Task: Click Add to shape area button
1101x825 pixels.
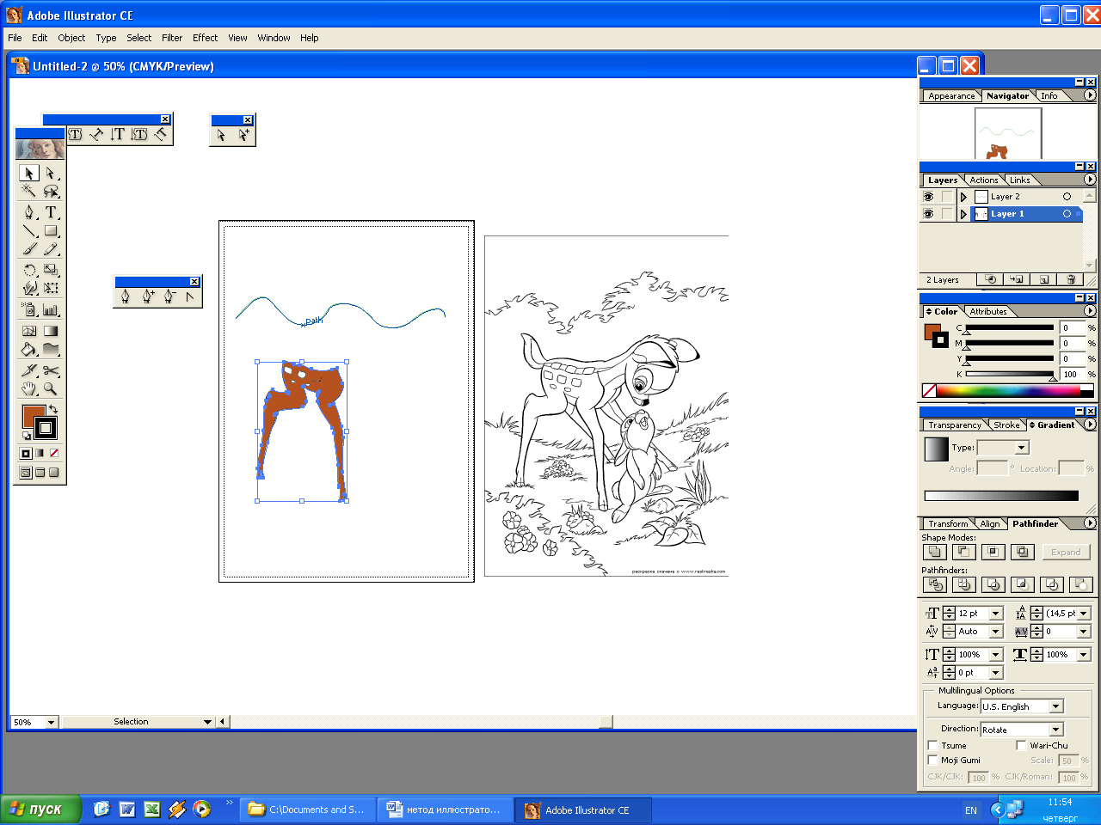Action: coord(935,552)
